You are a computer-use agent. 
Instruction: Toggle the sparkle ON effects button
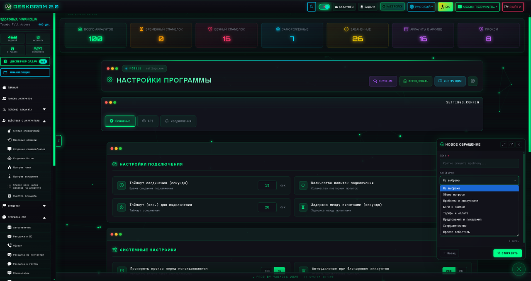click(445, 7)
